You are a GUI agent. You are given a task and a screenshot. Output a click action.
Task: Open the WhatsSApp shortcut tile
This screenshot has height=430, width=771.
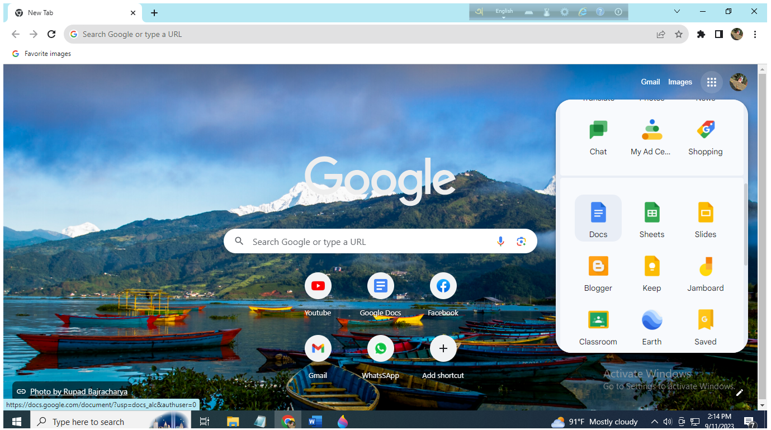(x=381, y=358)
